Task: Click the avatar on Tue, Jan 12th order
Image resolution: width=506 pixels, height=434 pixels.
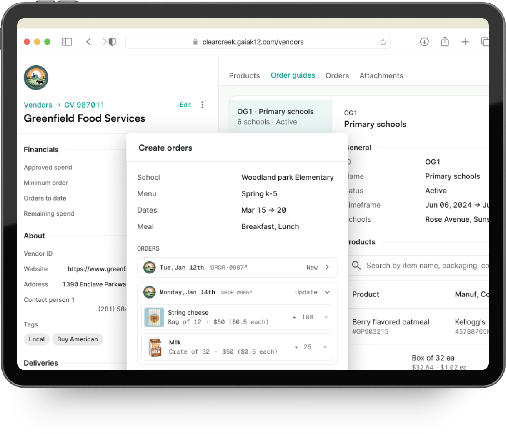Action: [149, 267]
